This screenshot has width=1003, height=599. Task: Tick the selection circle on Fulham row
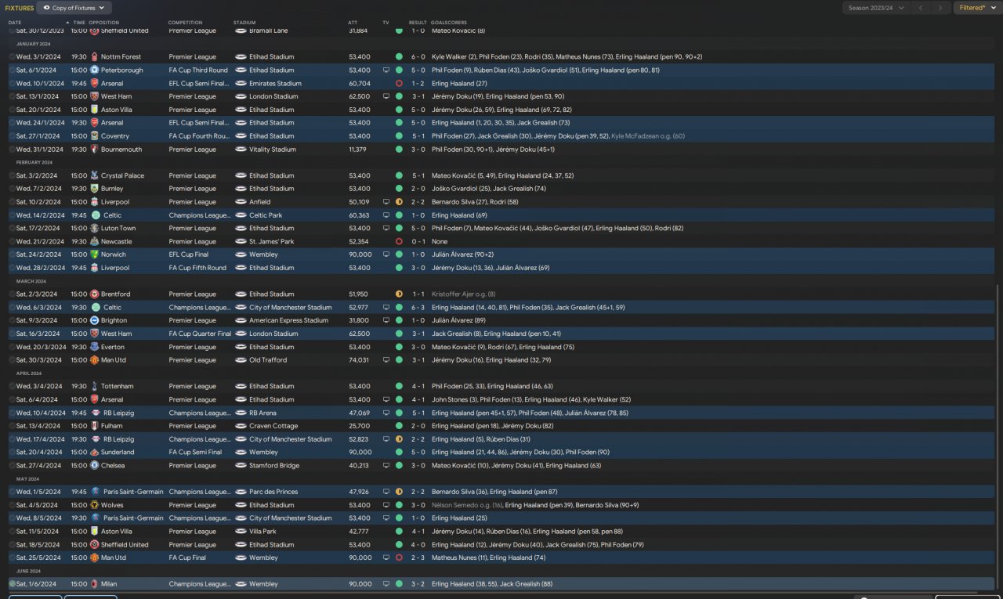tap(12, 426)
